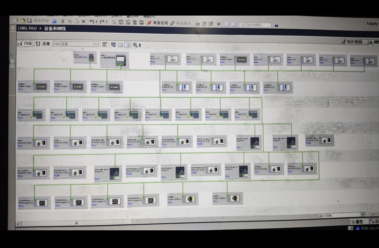Open the HMI 连接 connection type dropdown
This screenshot has width=379, height=248.
pos(96,44)
